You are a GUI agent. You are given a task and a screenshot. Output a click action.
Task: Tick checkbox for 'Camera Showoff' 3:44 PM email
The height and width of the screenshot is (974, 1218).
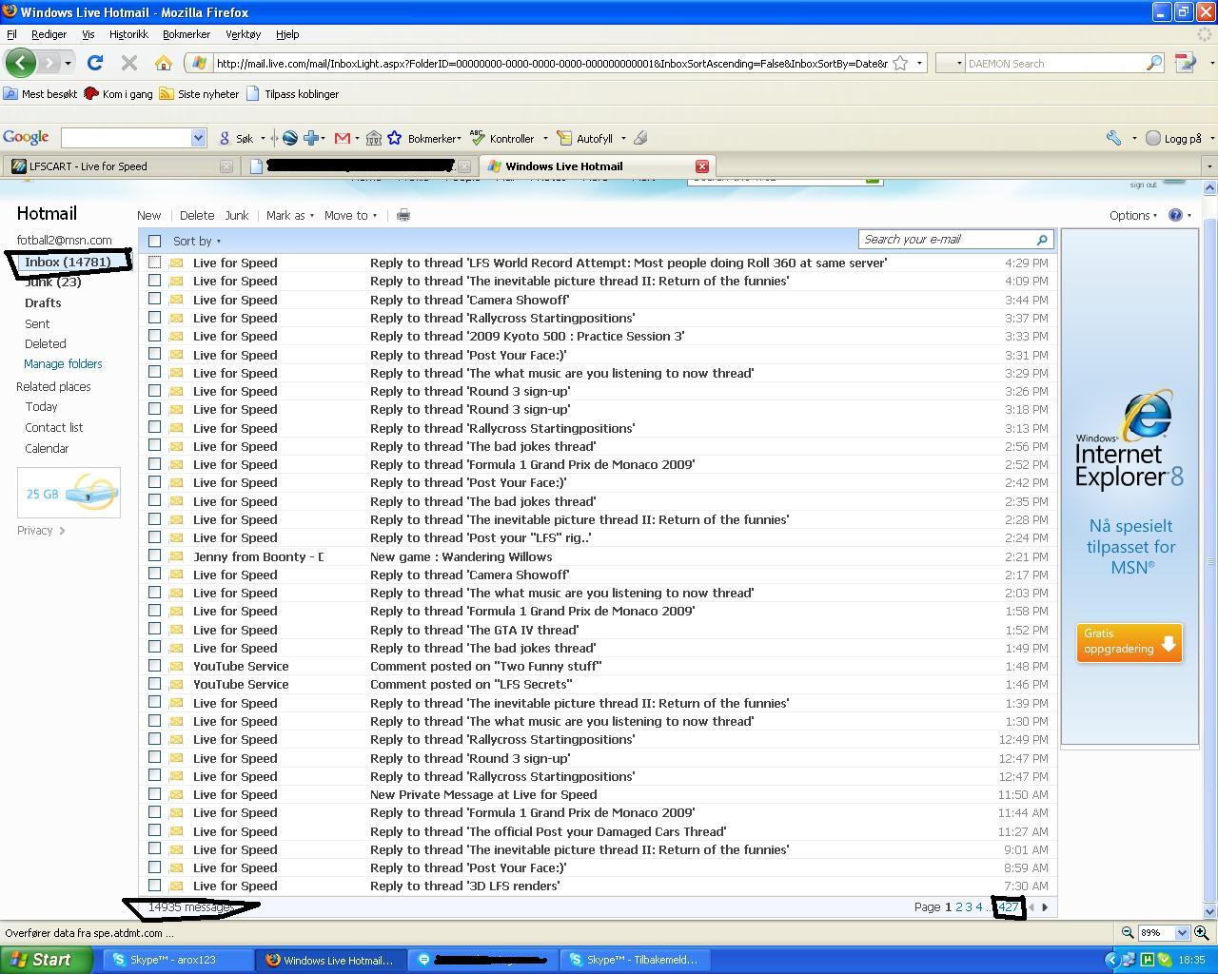tap(154, 299)
